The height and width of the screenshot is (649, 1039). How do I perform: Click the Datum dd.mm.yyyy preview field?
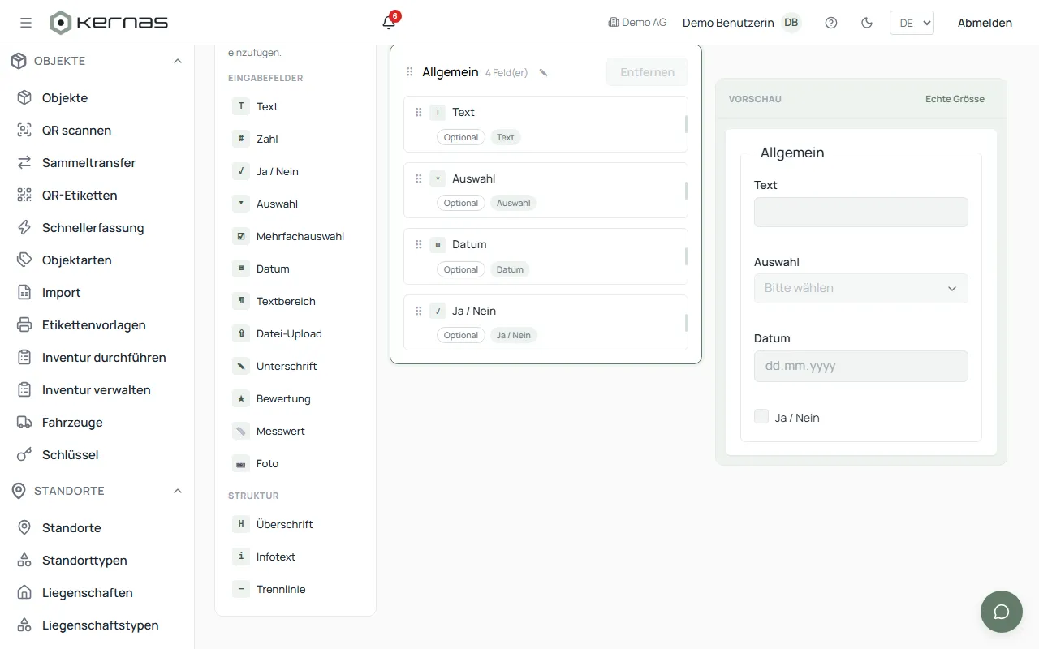click(860, 366)
